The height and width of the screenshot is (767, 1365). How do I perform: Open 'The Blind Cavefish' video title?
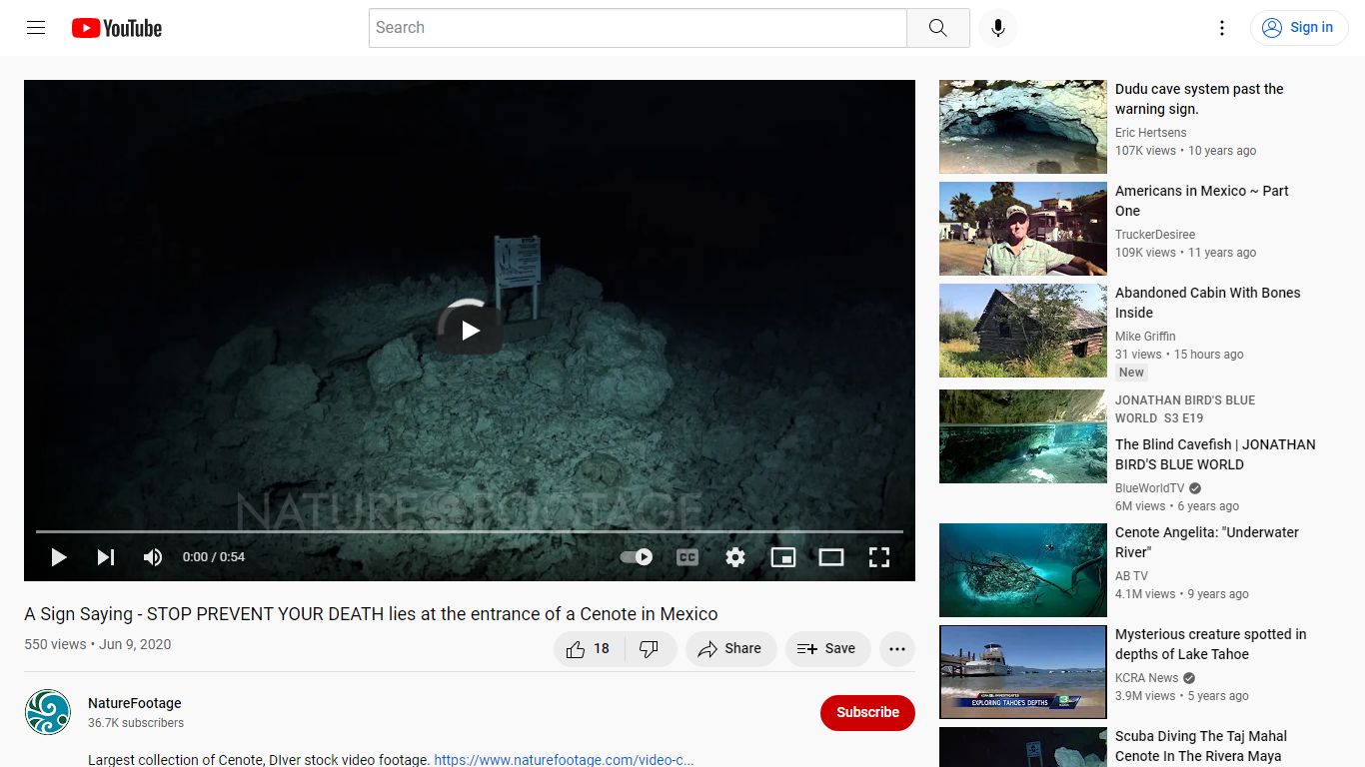1215,454
